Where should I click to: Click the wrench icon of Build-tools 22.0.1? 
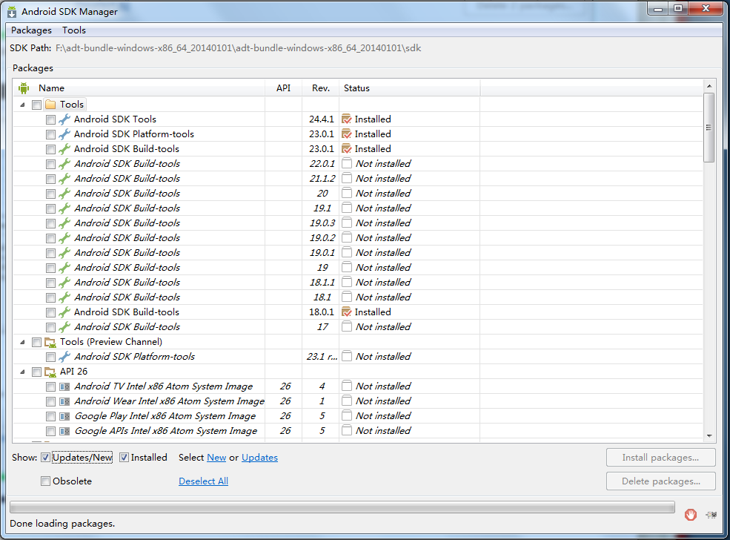coord(64,164)
